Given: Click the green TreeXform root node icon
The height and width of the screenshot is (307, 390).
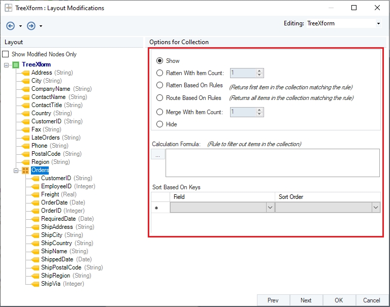Looking at the screenshot, I should tap(16, 64).
